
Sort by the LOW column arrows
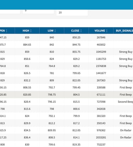point(55,31)
